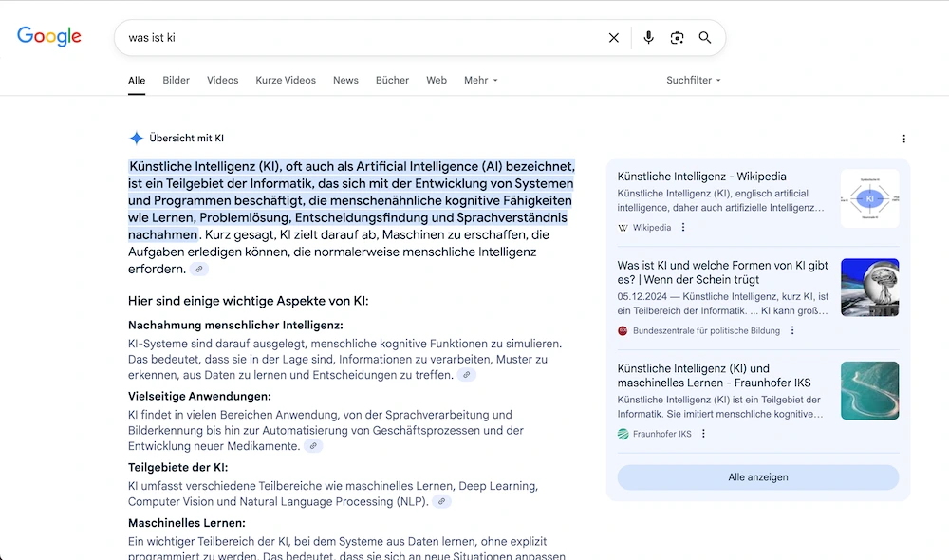Screen dimensions: 949x560
Task: Click the 'Alle anzeigen' button
Action: [757, 477]
